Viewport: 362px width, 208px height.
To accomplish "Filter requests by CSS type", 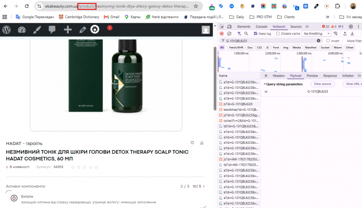I will click(x=259, y=47).
